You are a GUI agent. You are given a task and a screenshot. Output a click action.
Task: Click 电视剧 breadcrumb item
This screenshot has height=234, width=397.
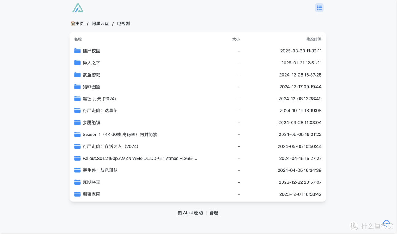123,23
